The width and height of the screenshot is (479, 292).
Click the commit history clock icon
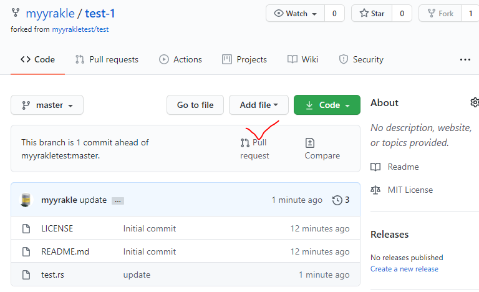pyautogui.click(x=337, y=200)
